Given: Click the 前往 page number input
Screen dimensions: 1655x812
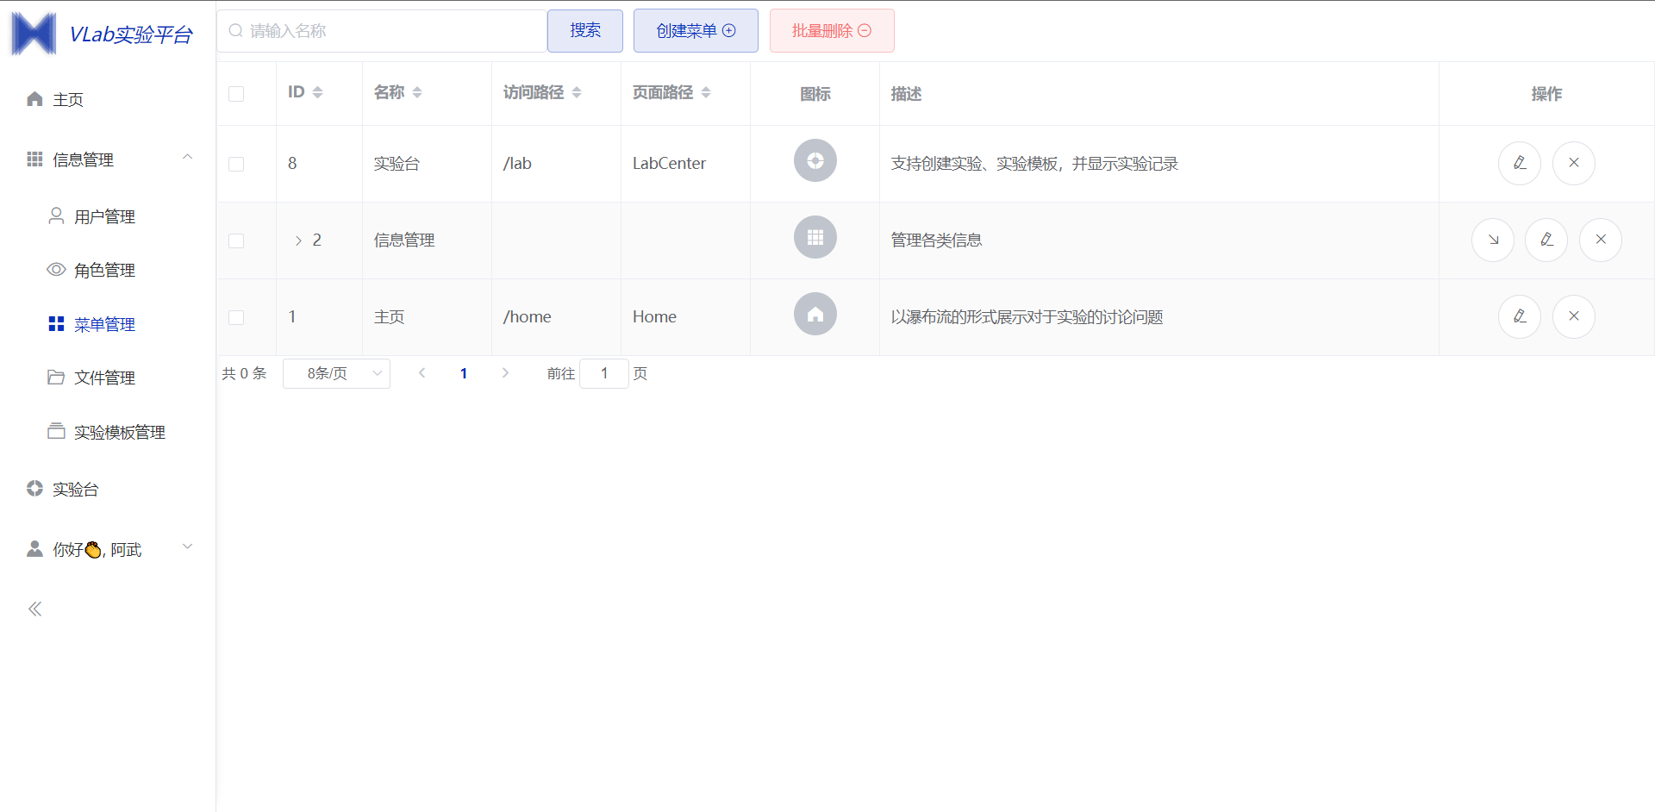Looking at the screenshot, I should (604, 373).
